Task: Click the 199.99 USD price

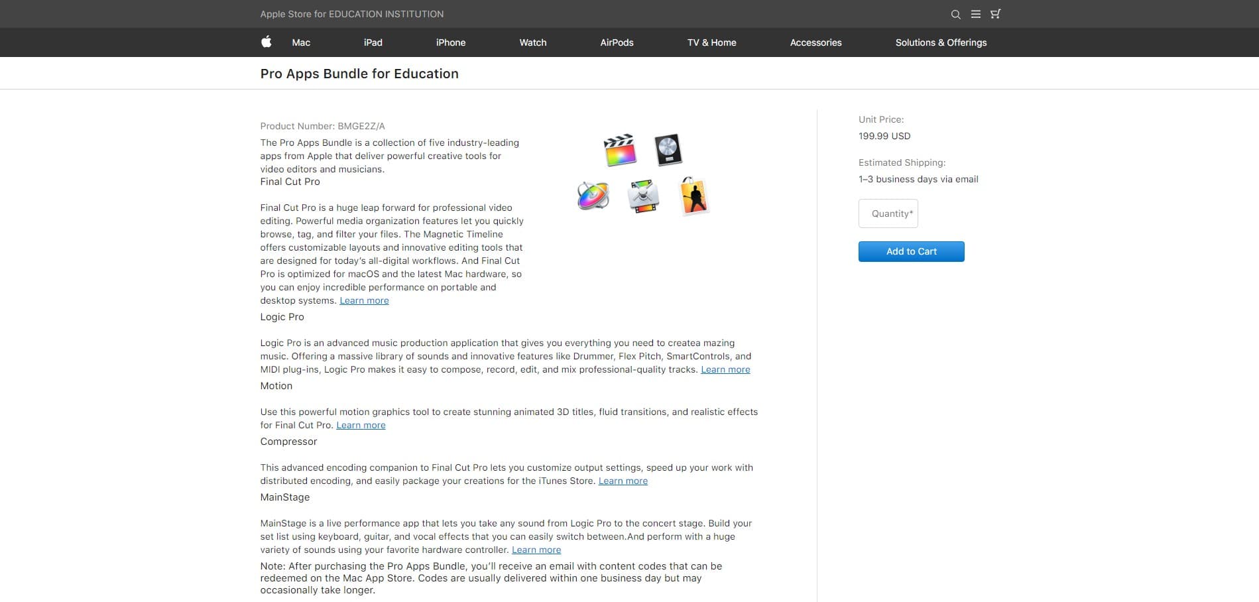Action: pos(884,136)
